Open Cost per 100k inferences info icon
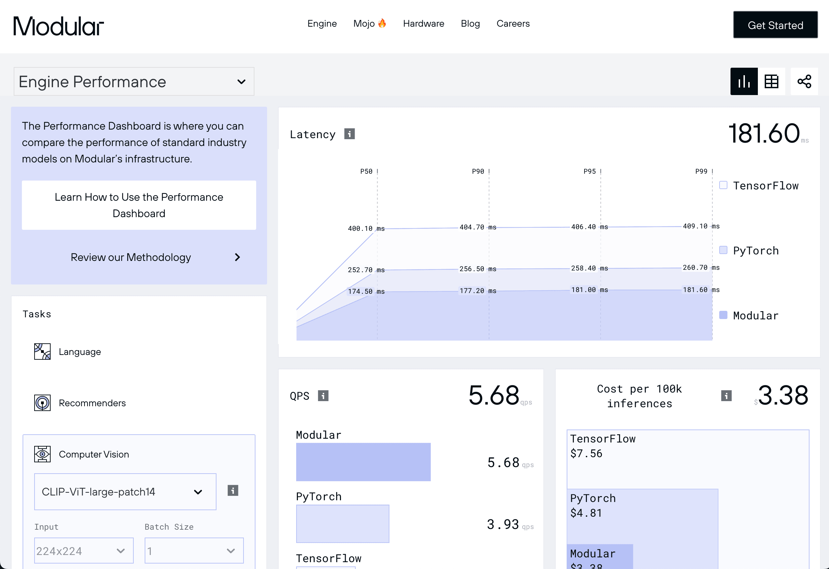Viewport: 829px width, 569px height. pyautogui.click(x=726, y=396)
